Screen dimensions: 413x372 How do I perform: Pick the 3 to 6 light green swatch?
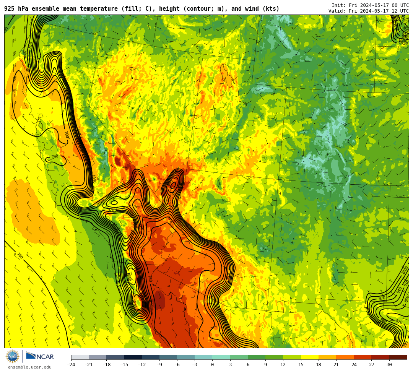click(239, 357)
